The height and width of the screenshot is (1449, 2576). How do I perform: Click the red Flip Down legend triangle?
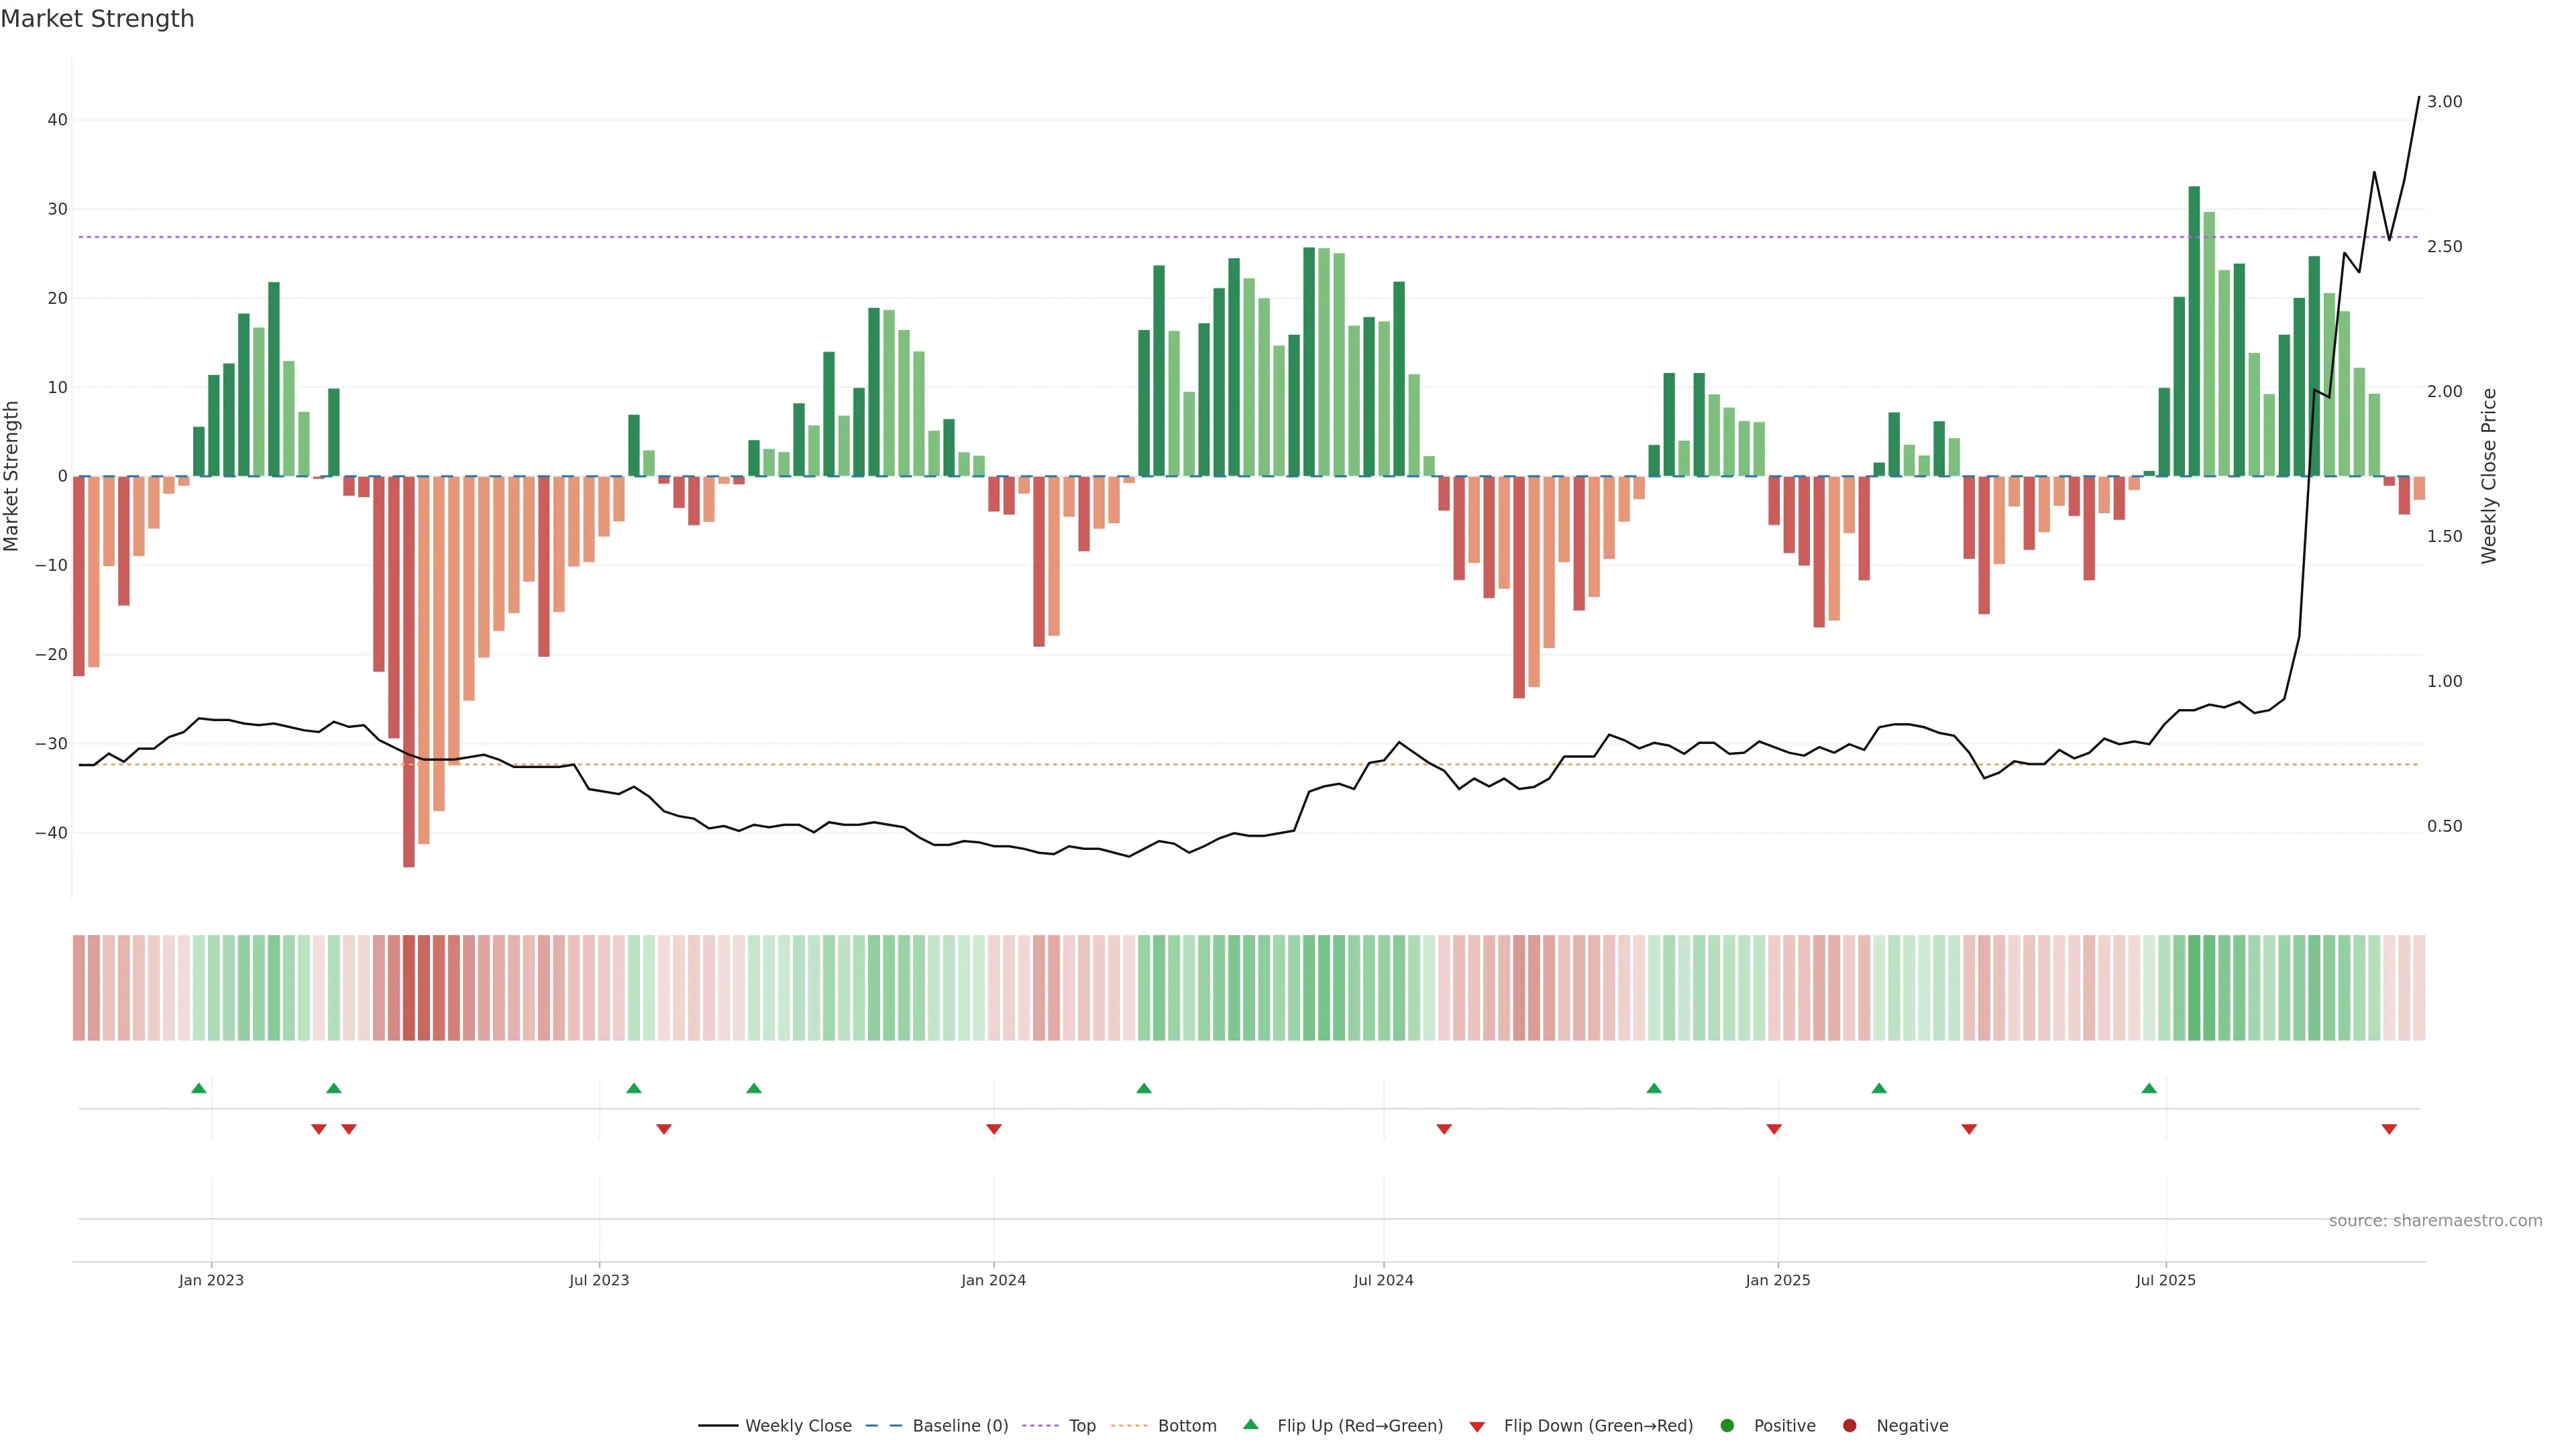point(1477,1427)
